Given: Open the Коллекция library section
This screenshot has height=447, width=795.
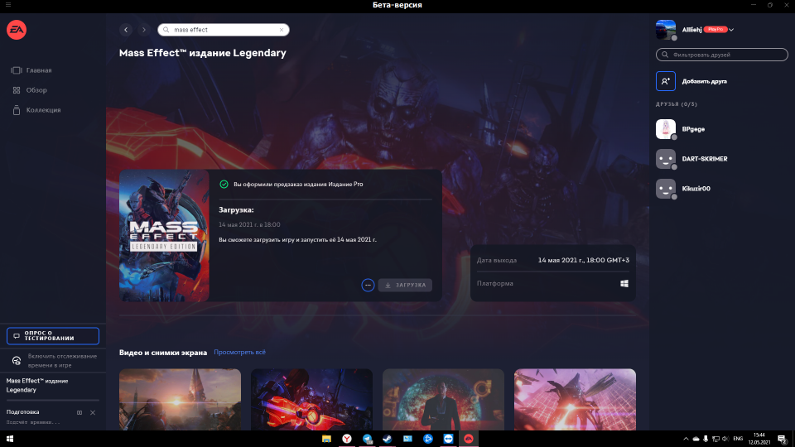Looking at the screenshot, I should (36, 110).
